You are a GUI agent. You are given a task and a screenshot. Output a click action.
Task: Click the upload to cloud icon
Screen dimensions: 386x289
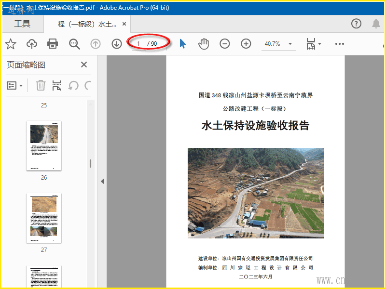(32, 44)
